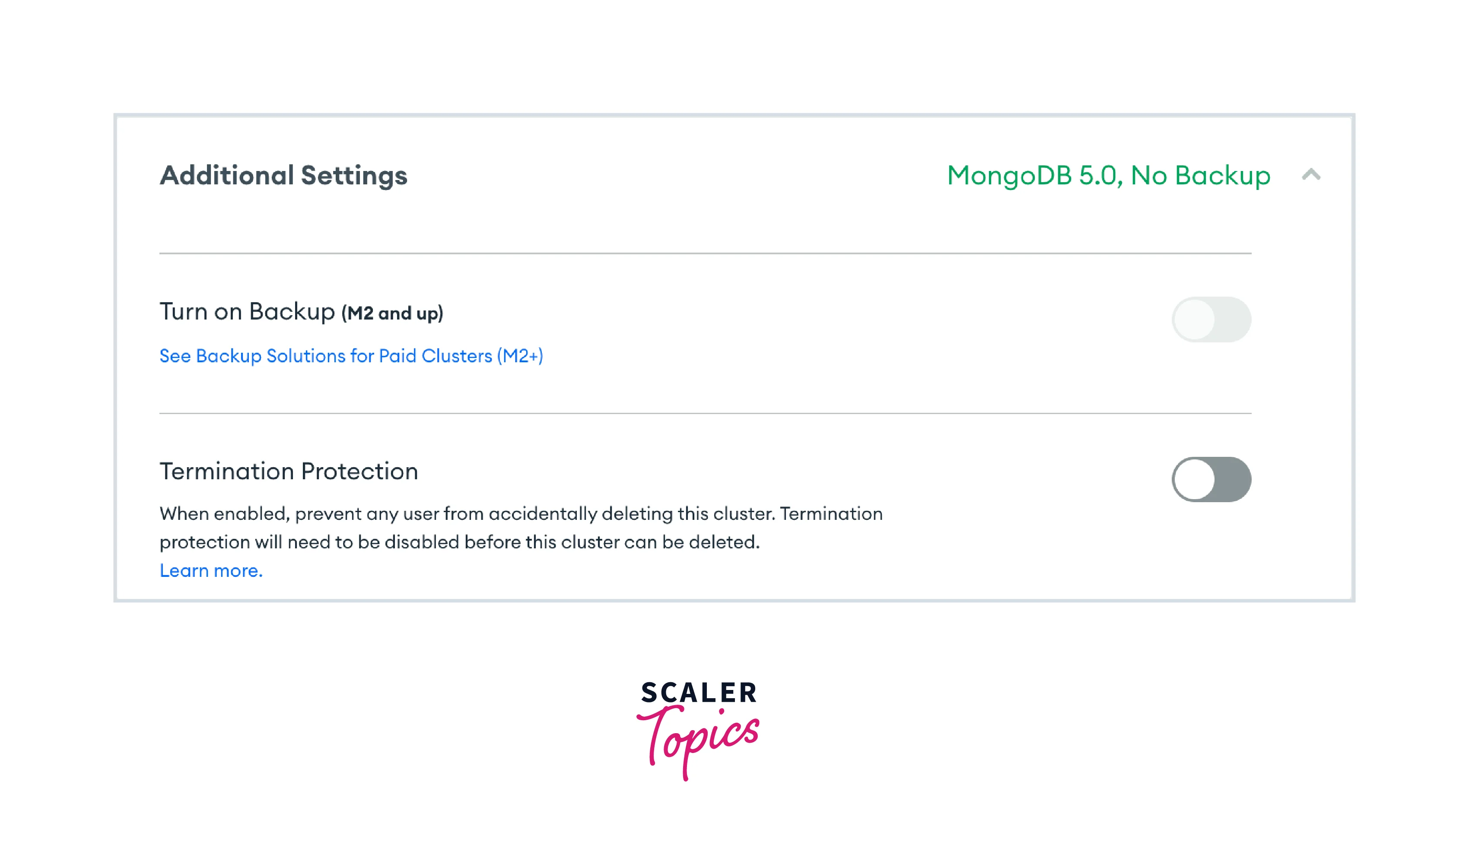Click the Additional Settings section heading

283,175
